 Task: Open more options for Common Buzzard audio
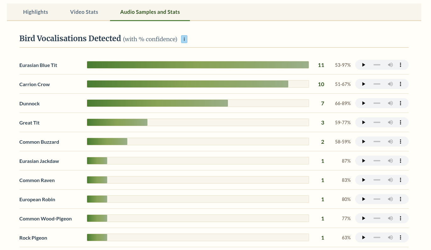[x=401, y=142]
